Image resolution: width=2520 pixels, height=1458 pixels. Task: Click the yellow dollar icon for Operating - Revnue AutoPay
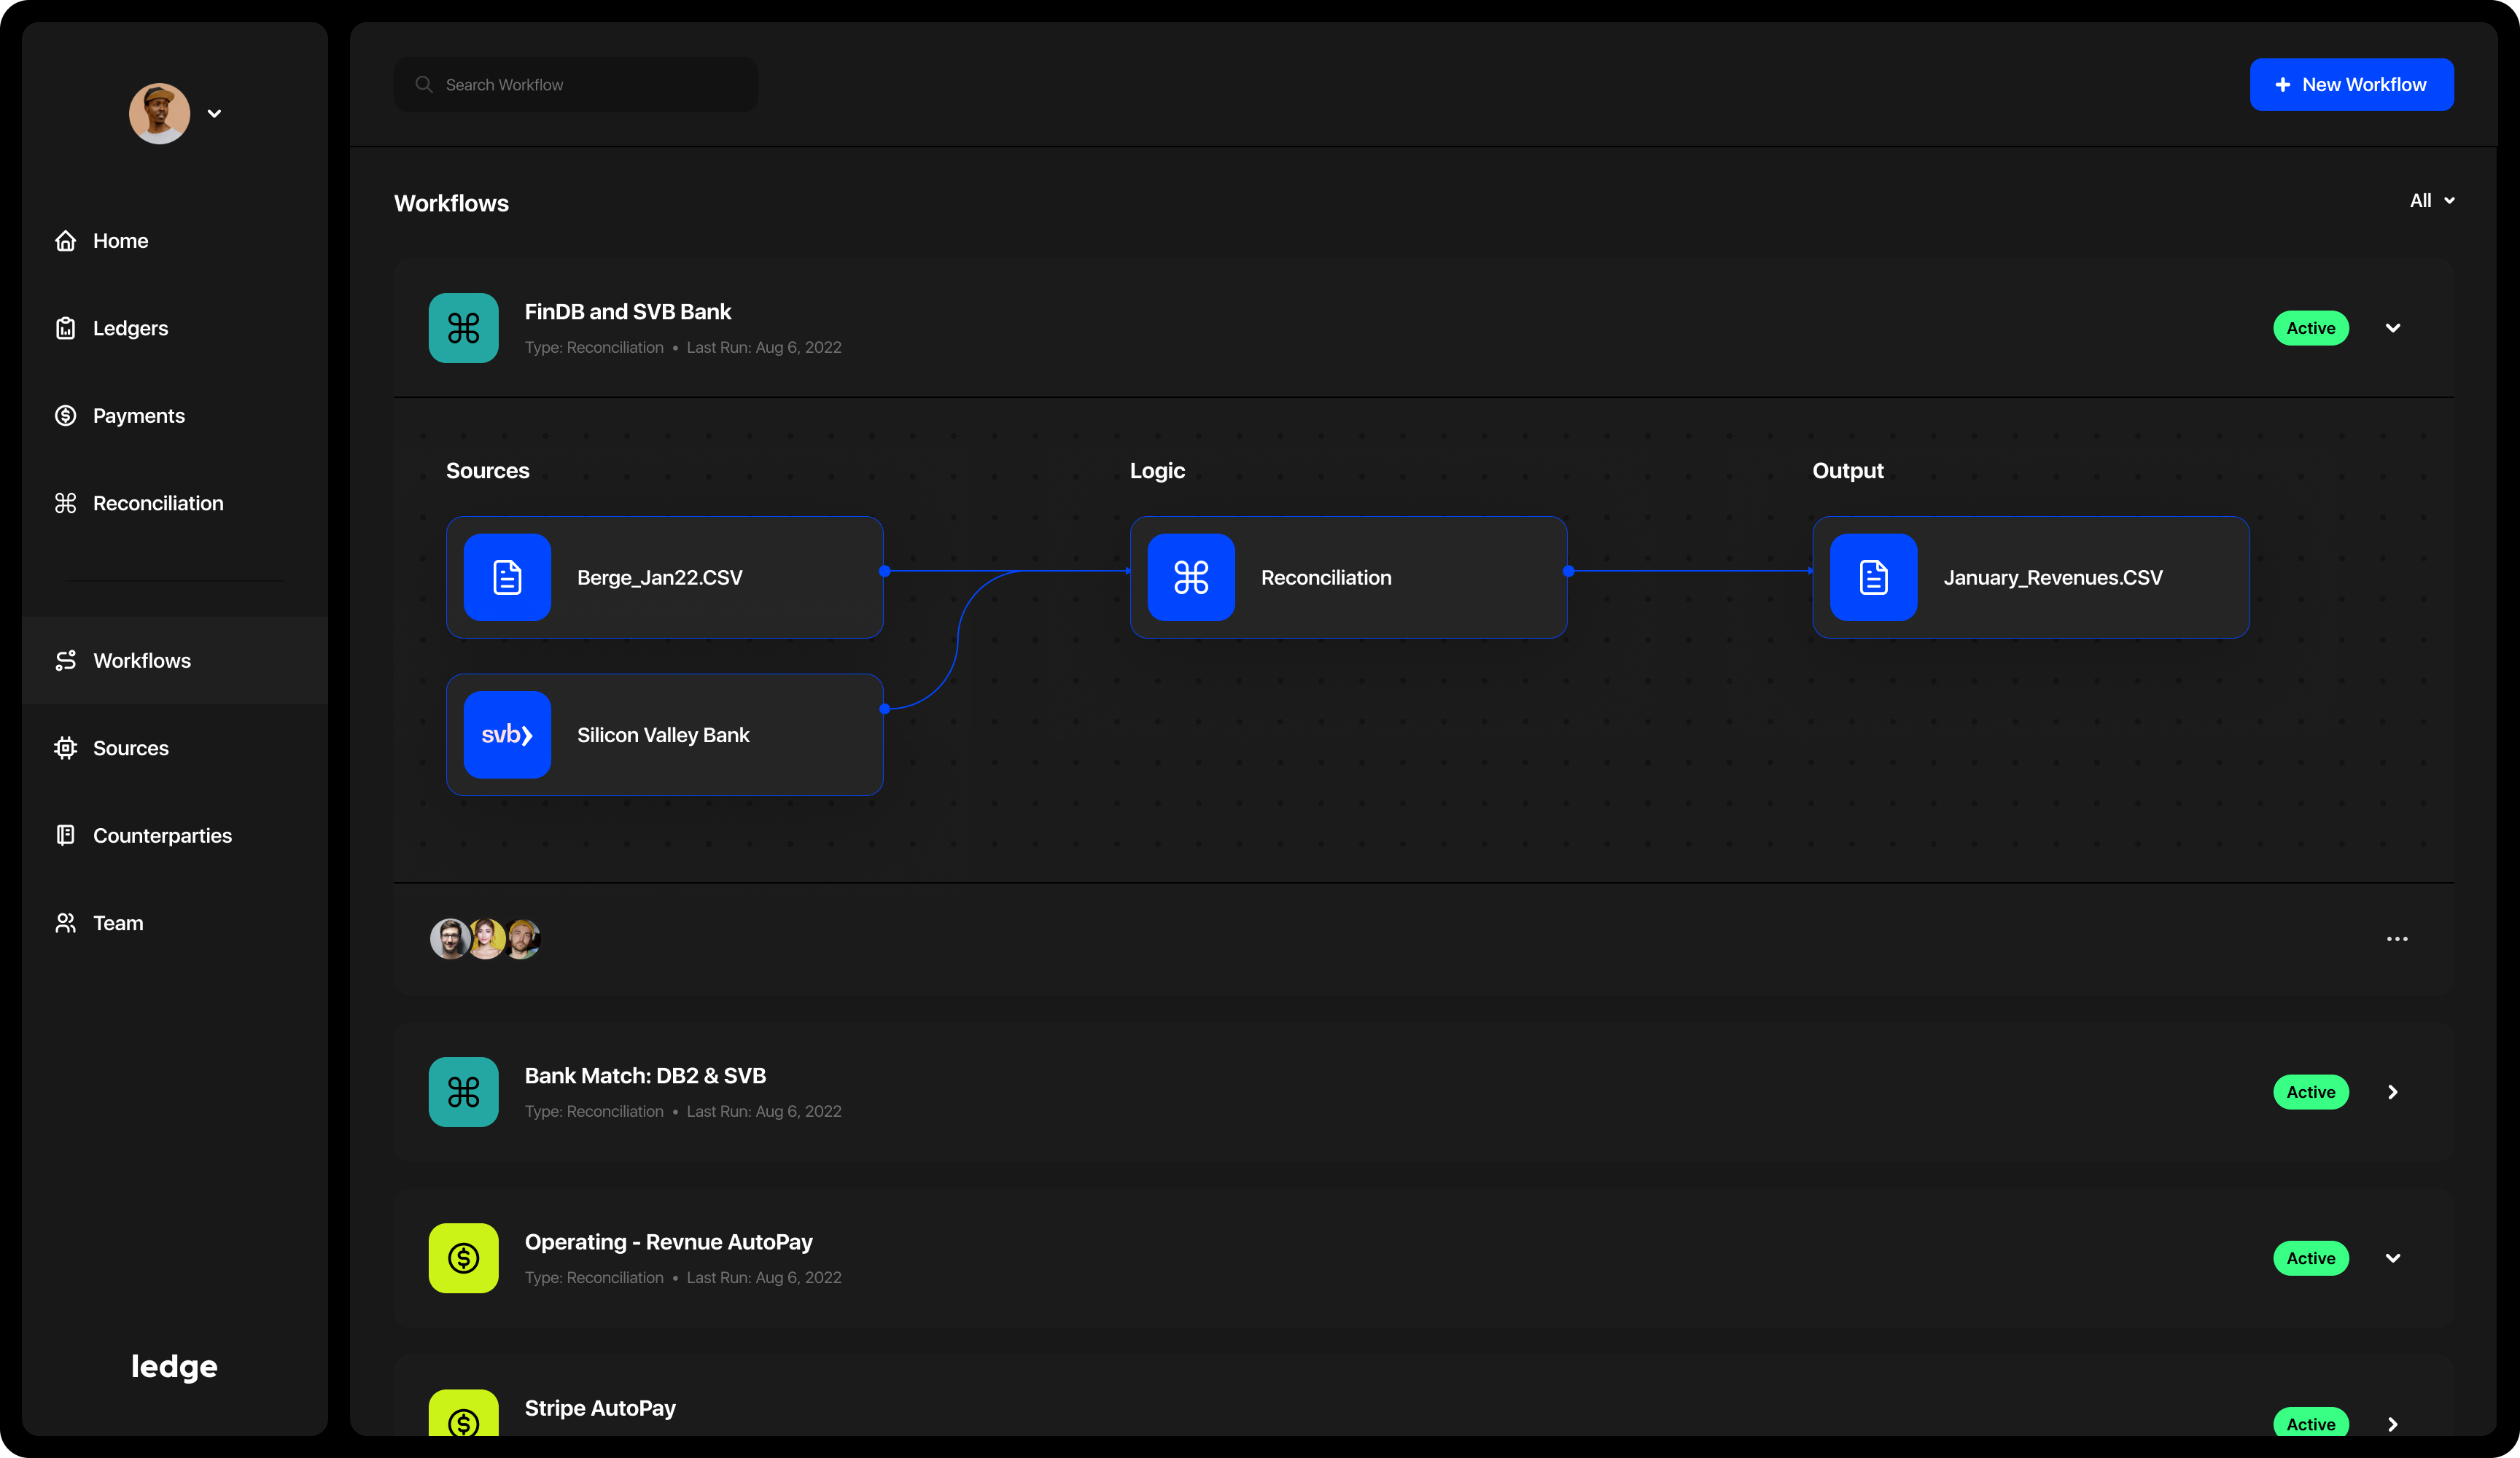click(463, 1258)
